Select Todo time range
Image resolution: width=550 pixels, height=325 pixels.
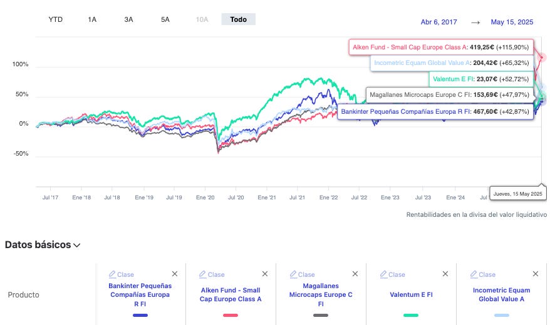(239, 19)
